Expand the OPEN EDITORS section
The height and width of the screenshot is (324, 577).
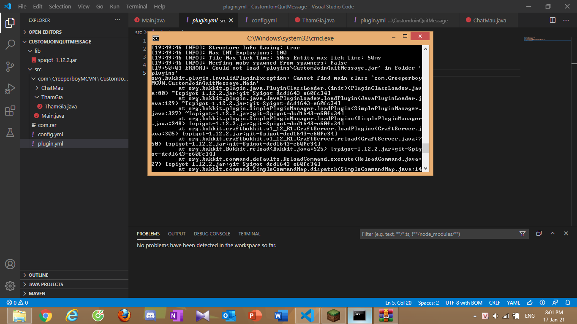click(x=45, y=32)
